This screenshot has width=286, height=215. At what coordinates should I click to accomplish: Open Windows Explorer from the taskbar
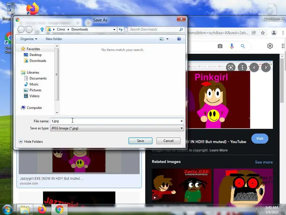(x=25, y=210)
